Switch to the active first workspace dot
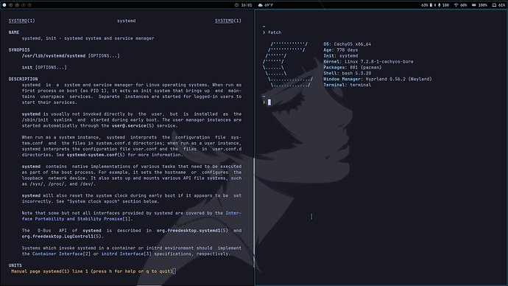This screenshot has width=508, height=286. pyautogui.click(x=4, y=5)
